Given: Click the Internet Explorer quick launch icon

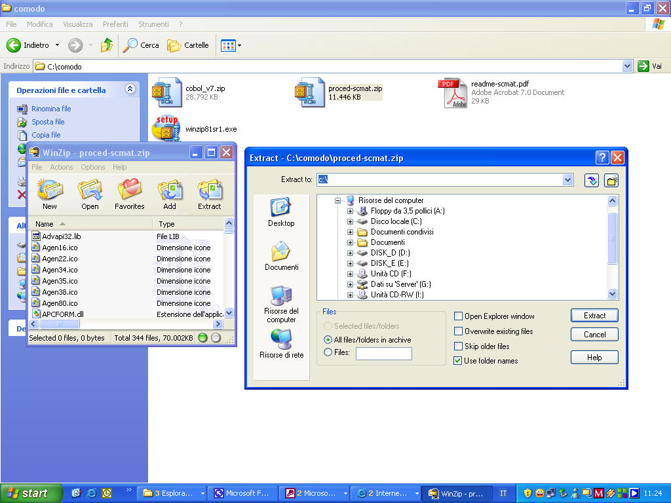Looking at the screenshot, I should (x=91, y=493).
